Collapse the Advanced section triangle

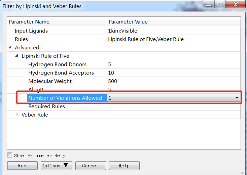point(10,47)
